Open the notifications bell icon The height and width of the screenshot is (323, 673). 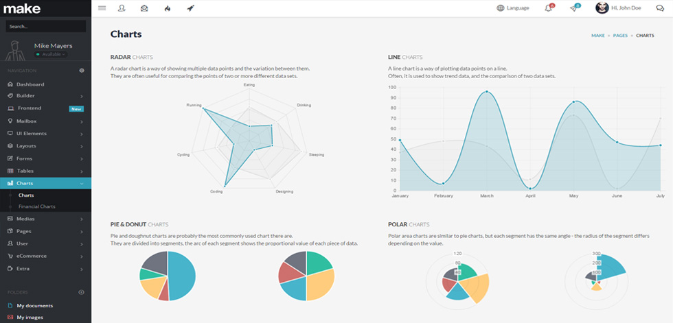[x=549, y=8]
